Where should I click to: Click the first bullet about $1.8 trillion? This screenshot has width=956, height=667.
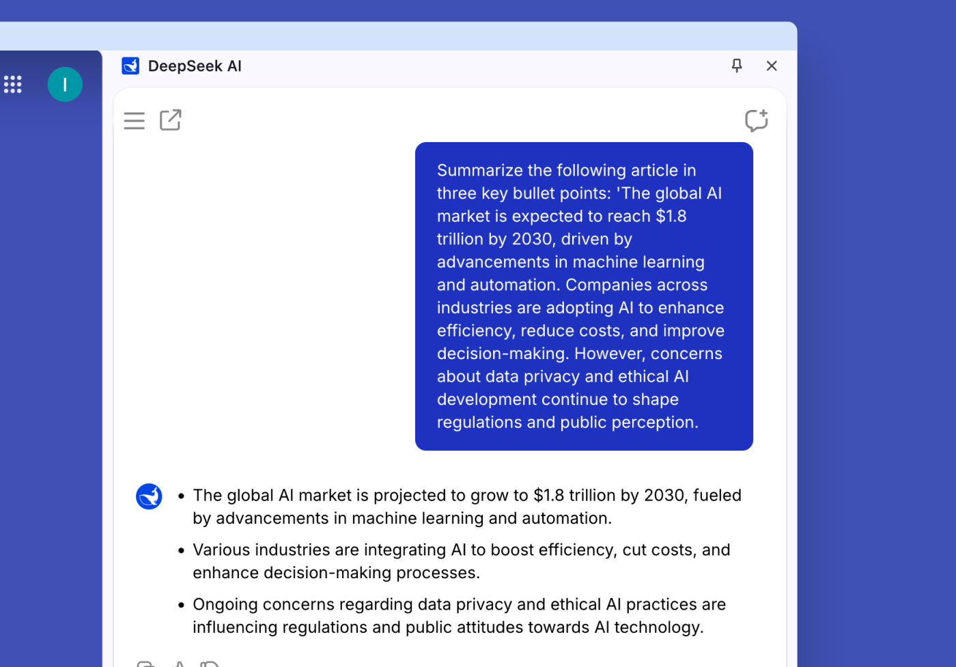pyautogui.click(x=466, y=507)
